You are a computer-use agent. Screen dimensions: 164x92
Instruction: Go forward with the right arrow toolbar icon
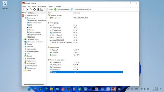point(27,9)
